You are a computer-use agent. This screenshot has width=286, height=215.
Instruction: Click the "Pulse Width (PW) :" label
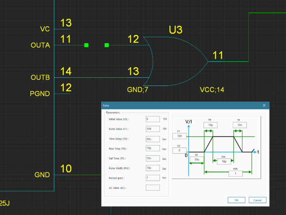pos(119,168)
